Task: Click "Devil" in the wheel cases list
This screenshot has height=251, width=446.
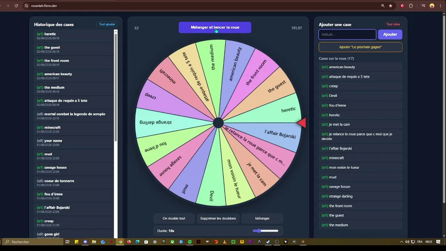Action: (x=360, y=96)
